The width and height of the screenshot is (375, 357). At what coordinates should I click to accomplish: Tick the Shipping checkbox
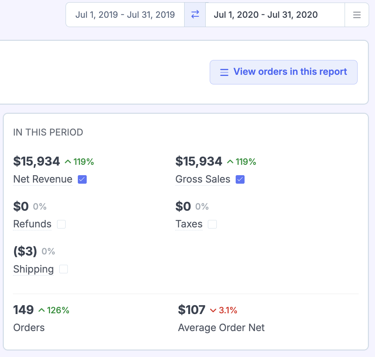click(x=64, y=269)
